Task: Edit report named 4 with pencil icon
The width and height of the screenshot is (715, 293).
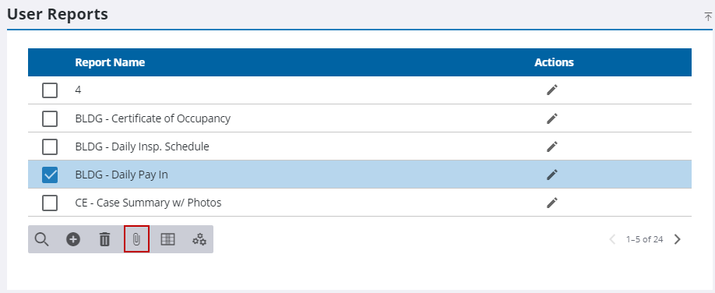Action: click(552, 90)
